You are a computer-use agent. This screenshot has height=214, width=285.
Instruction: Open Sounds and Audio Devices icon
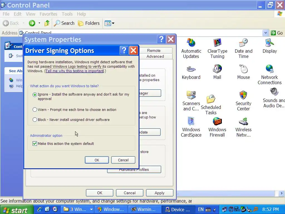(x=274, y=98)
